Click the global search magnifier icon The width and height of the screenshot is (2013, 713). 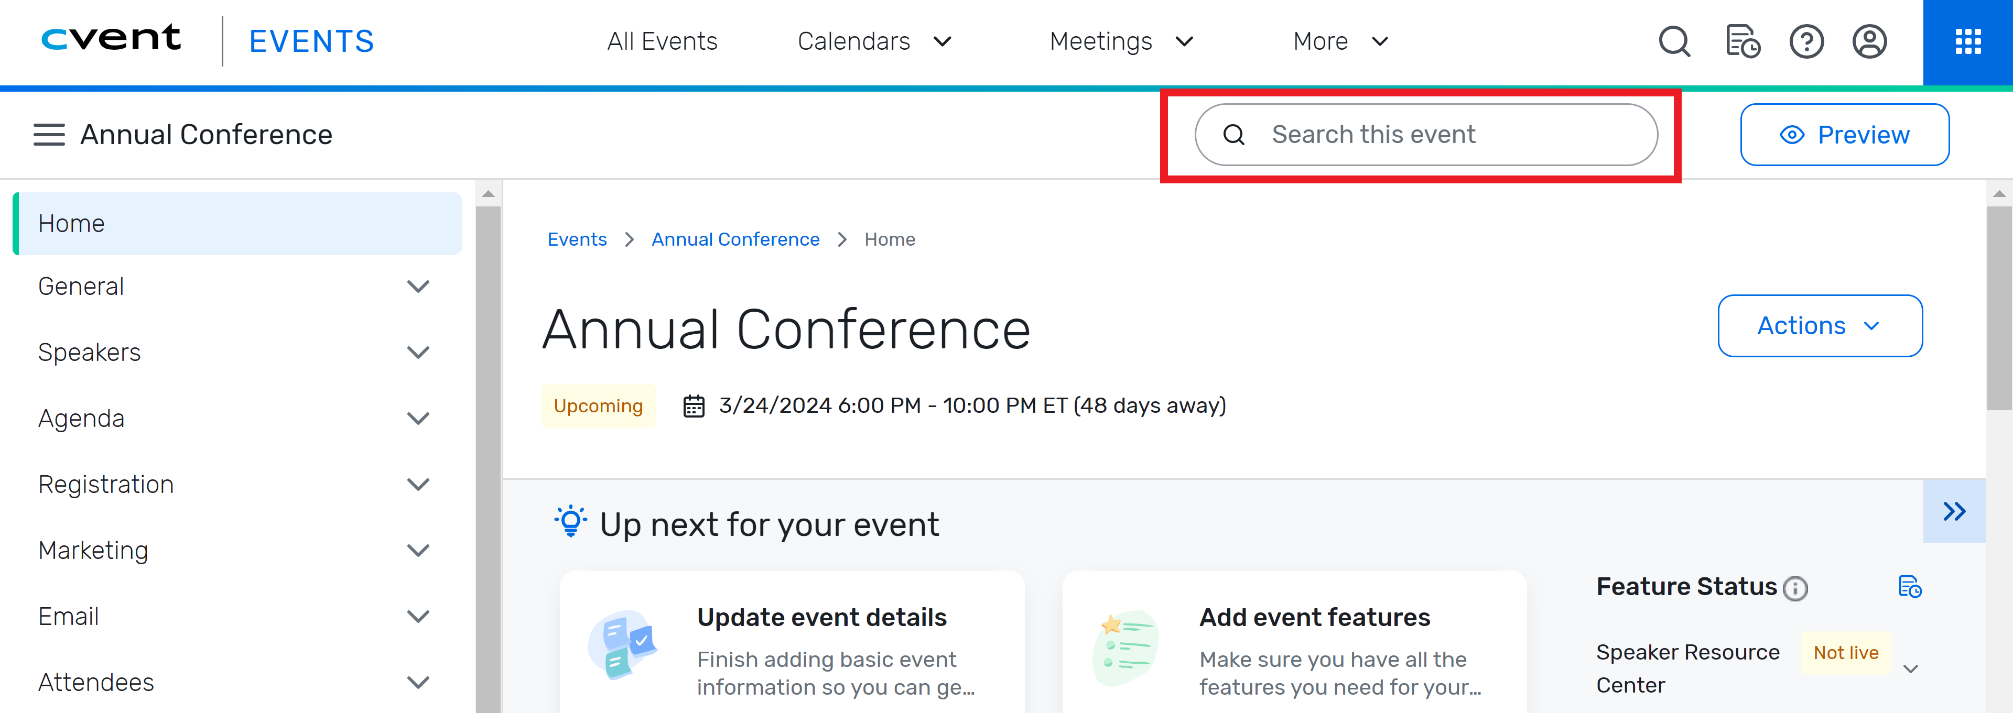(x=1674, y=41)
